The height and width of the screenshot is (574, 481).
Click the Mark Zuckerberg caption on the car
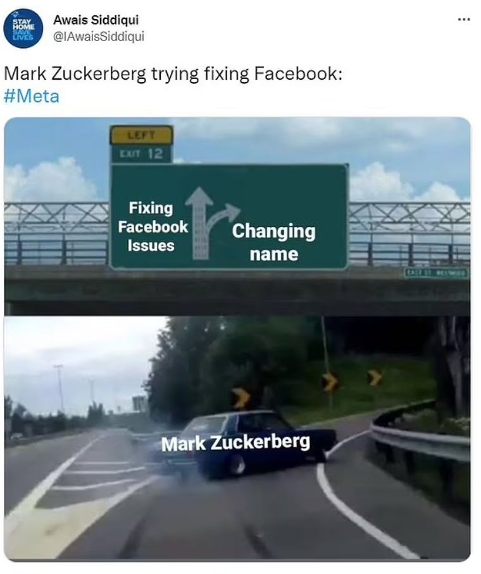235,443
